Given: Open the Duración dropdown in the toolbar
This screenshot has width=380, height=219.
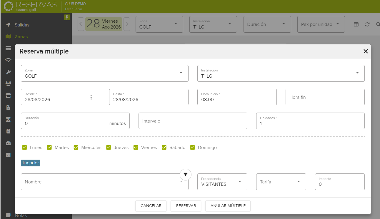Looking at the screenshot, I should pos(267,24).
